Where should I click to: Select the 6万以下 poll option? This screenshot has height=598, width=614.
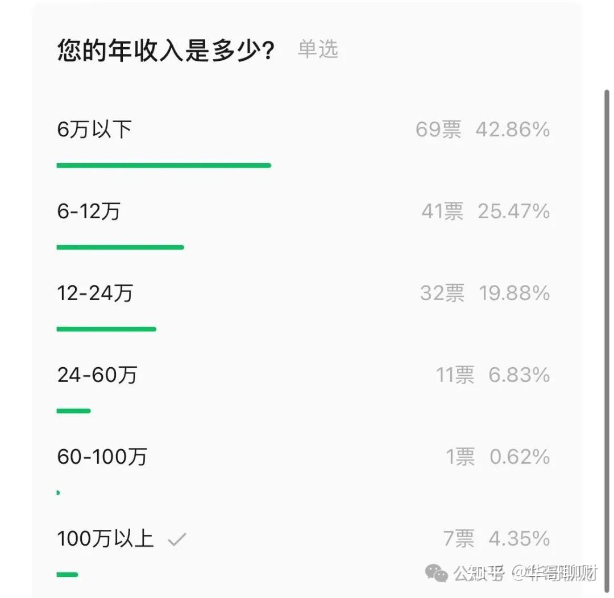pyautogui.click(x=94, y=130)
